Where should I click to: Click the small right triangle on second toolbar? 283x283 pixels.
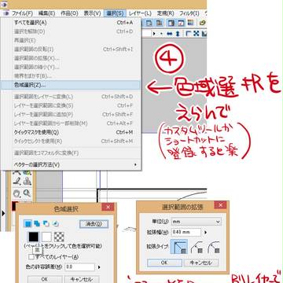(x=154, y=34)
